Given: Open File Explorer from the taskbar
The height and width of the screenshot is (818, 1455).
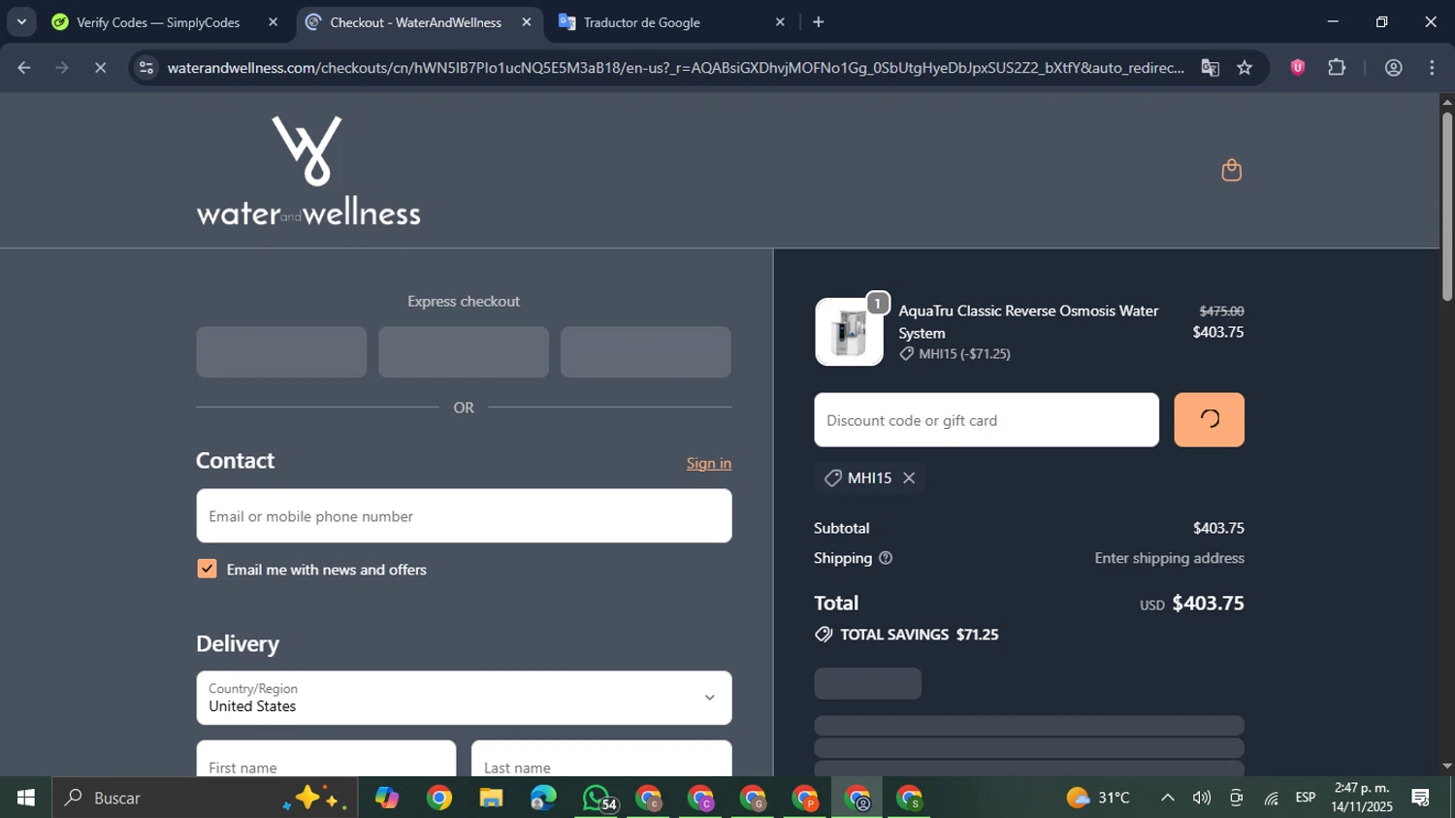Looking at the screenshot, I should (x=491, y=798).
